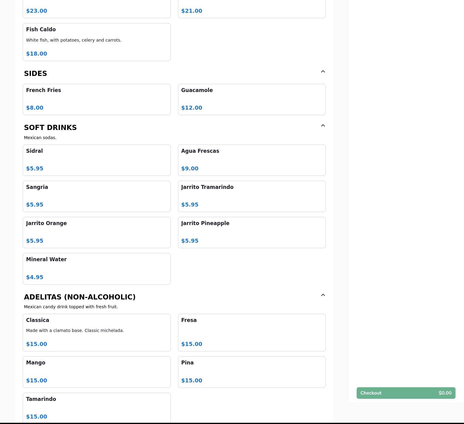Open the Tamarindo adelita item
464x424 pixels.
pyautogui.click(x=96, y=408)
